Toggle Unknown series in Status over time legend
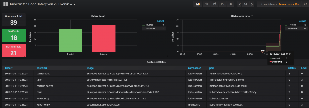 pos(293,28)
